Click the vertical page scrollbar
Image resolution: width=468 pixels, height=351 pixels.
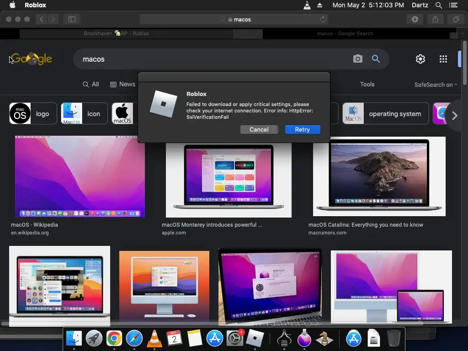(465, 63)
